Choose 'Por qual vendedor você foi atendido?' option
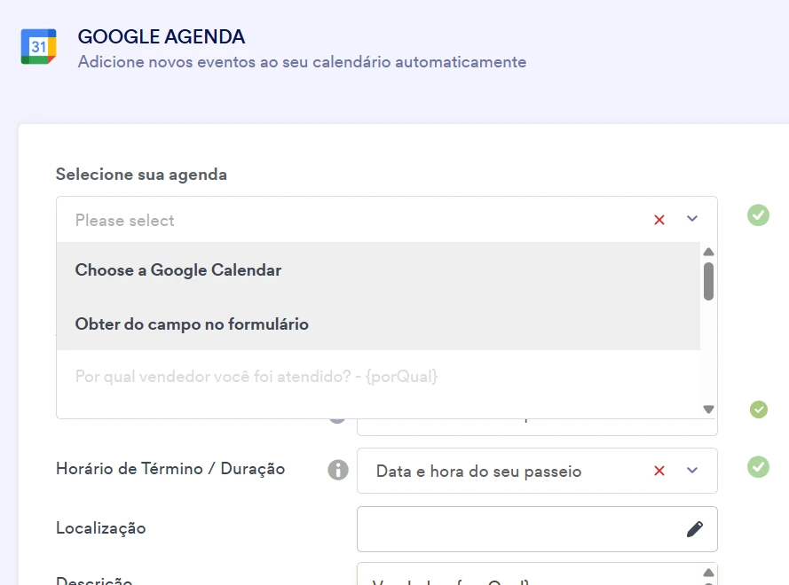The image size is (789, 585). point(257,378)
